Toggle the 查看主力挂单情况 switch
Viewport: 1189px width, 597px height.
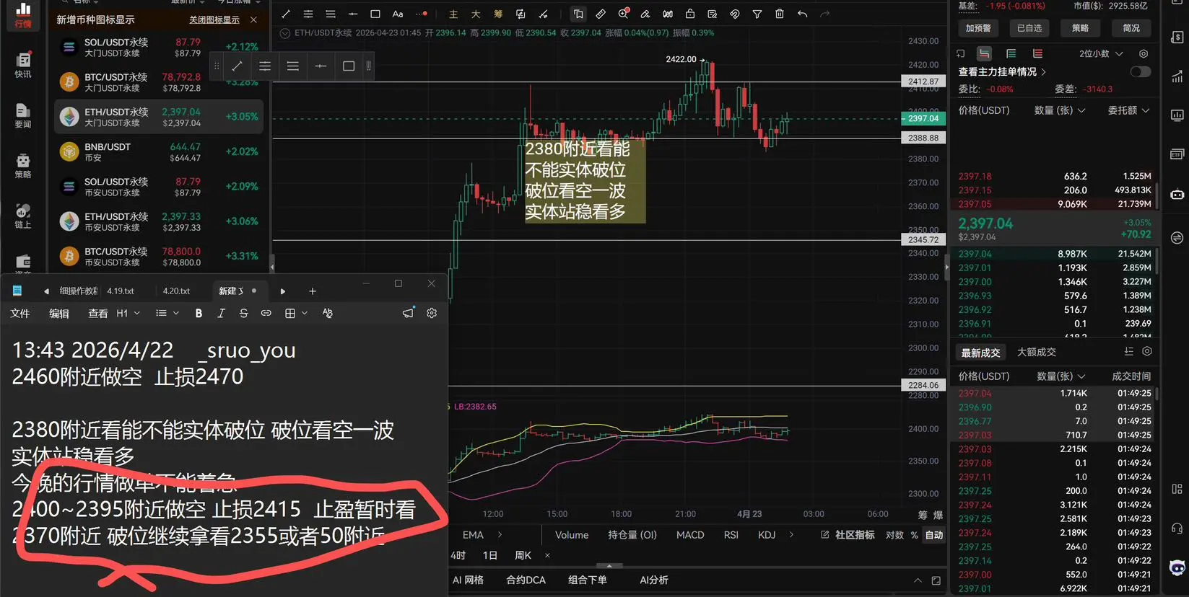click(1140, 71)
